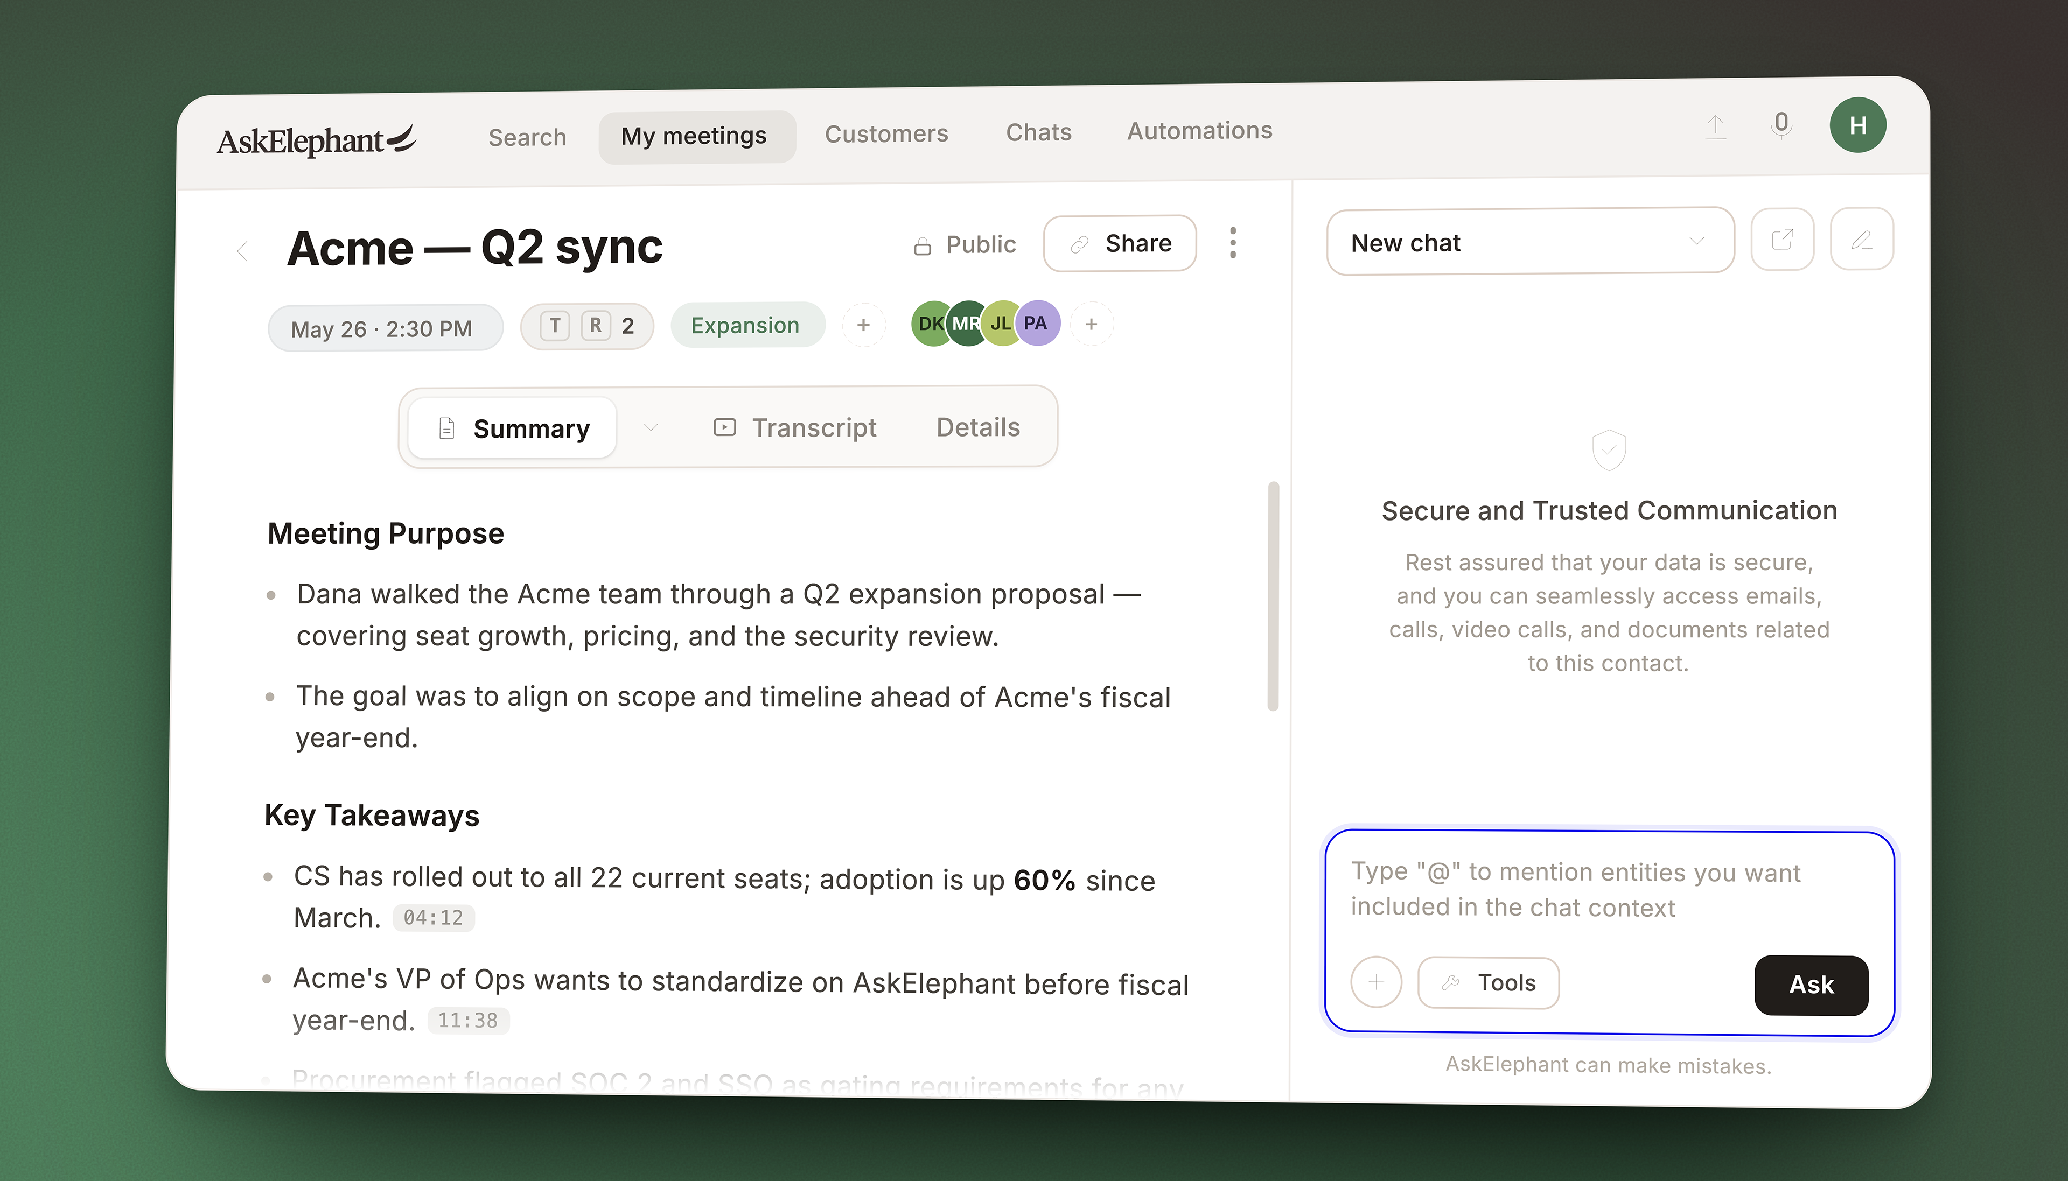Image resolution: width=2068 pixels, height=1181 pixels.
Task: Click the Share button
Action: click(1120, 243)
